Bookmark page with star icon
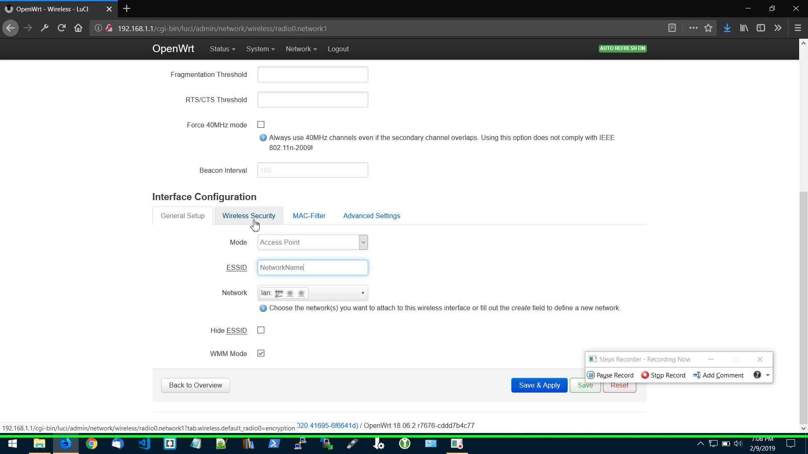The image size is (808, 454). 708,28
